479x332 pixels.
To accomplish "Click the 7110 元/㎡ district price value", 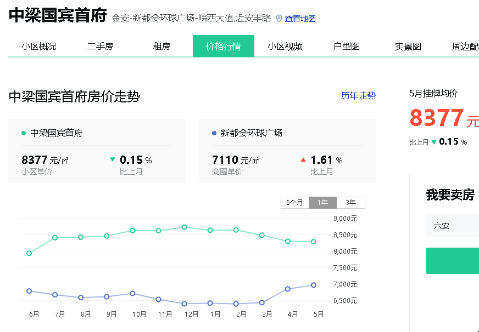I will pyautogui.click(x=236, y=159).
